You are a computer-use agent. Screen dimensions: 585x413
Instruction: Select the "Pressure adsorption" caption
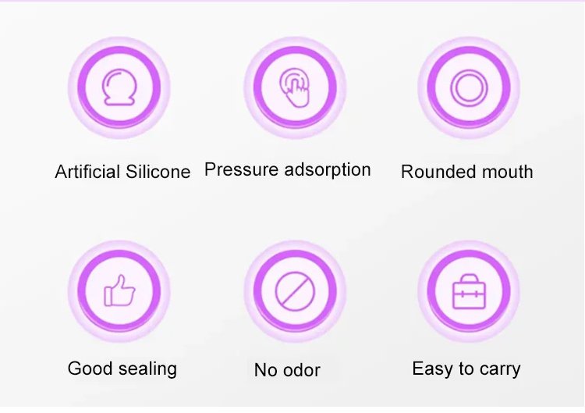[x=287, y=169]
